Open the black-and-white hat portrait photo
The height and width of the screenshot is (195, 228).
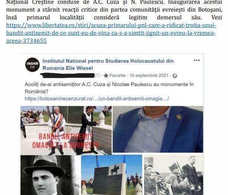tap(50, 175)
